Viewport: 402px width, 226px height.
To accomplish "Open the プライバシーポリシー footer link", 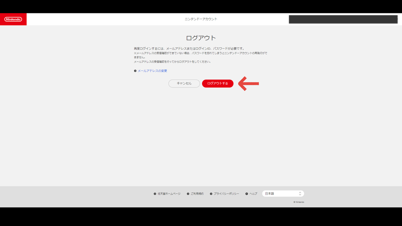I will pos(226,194).
